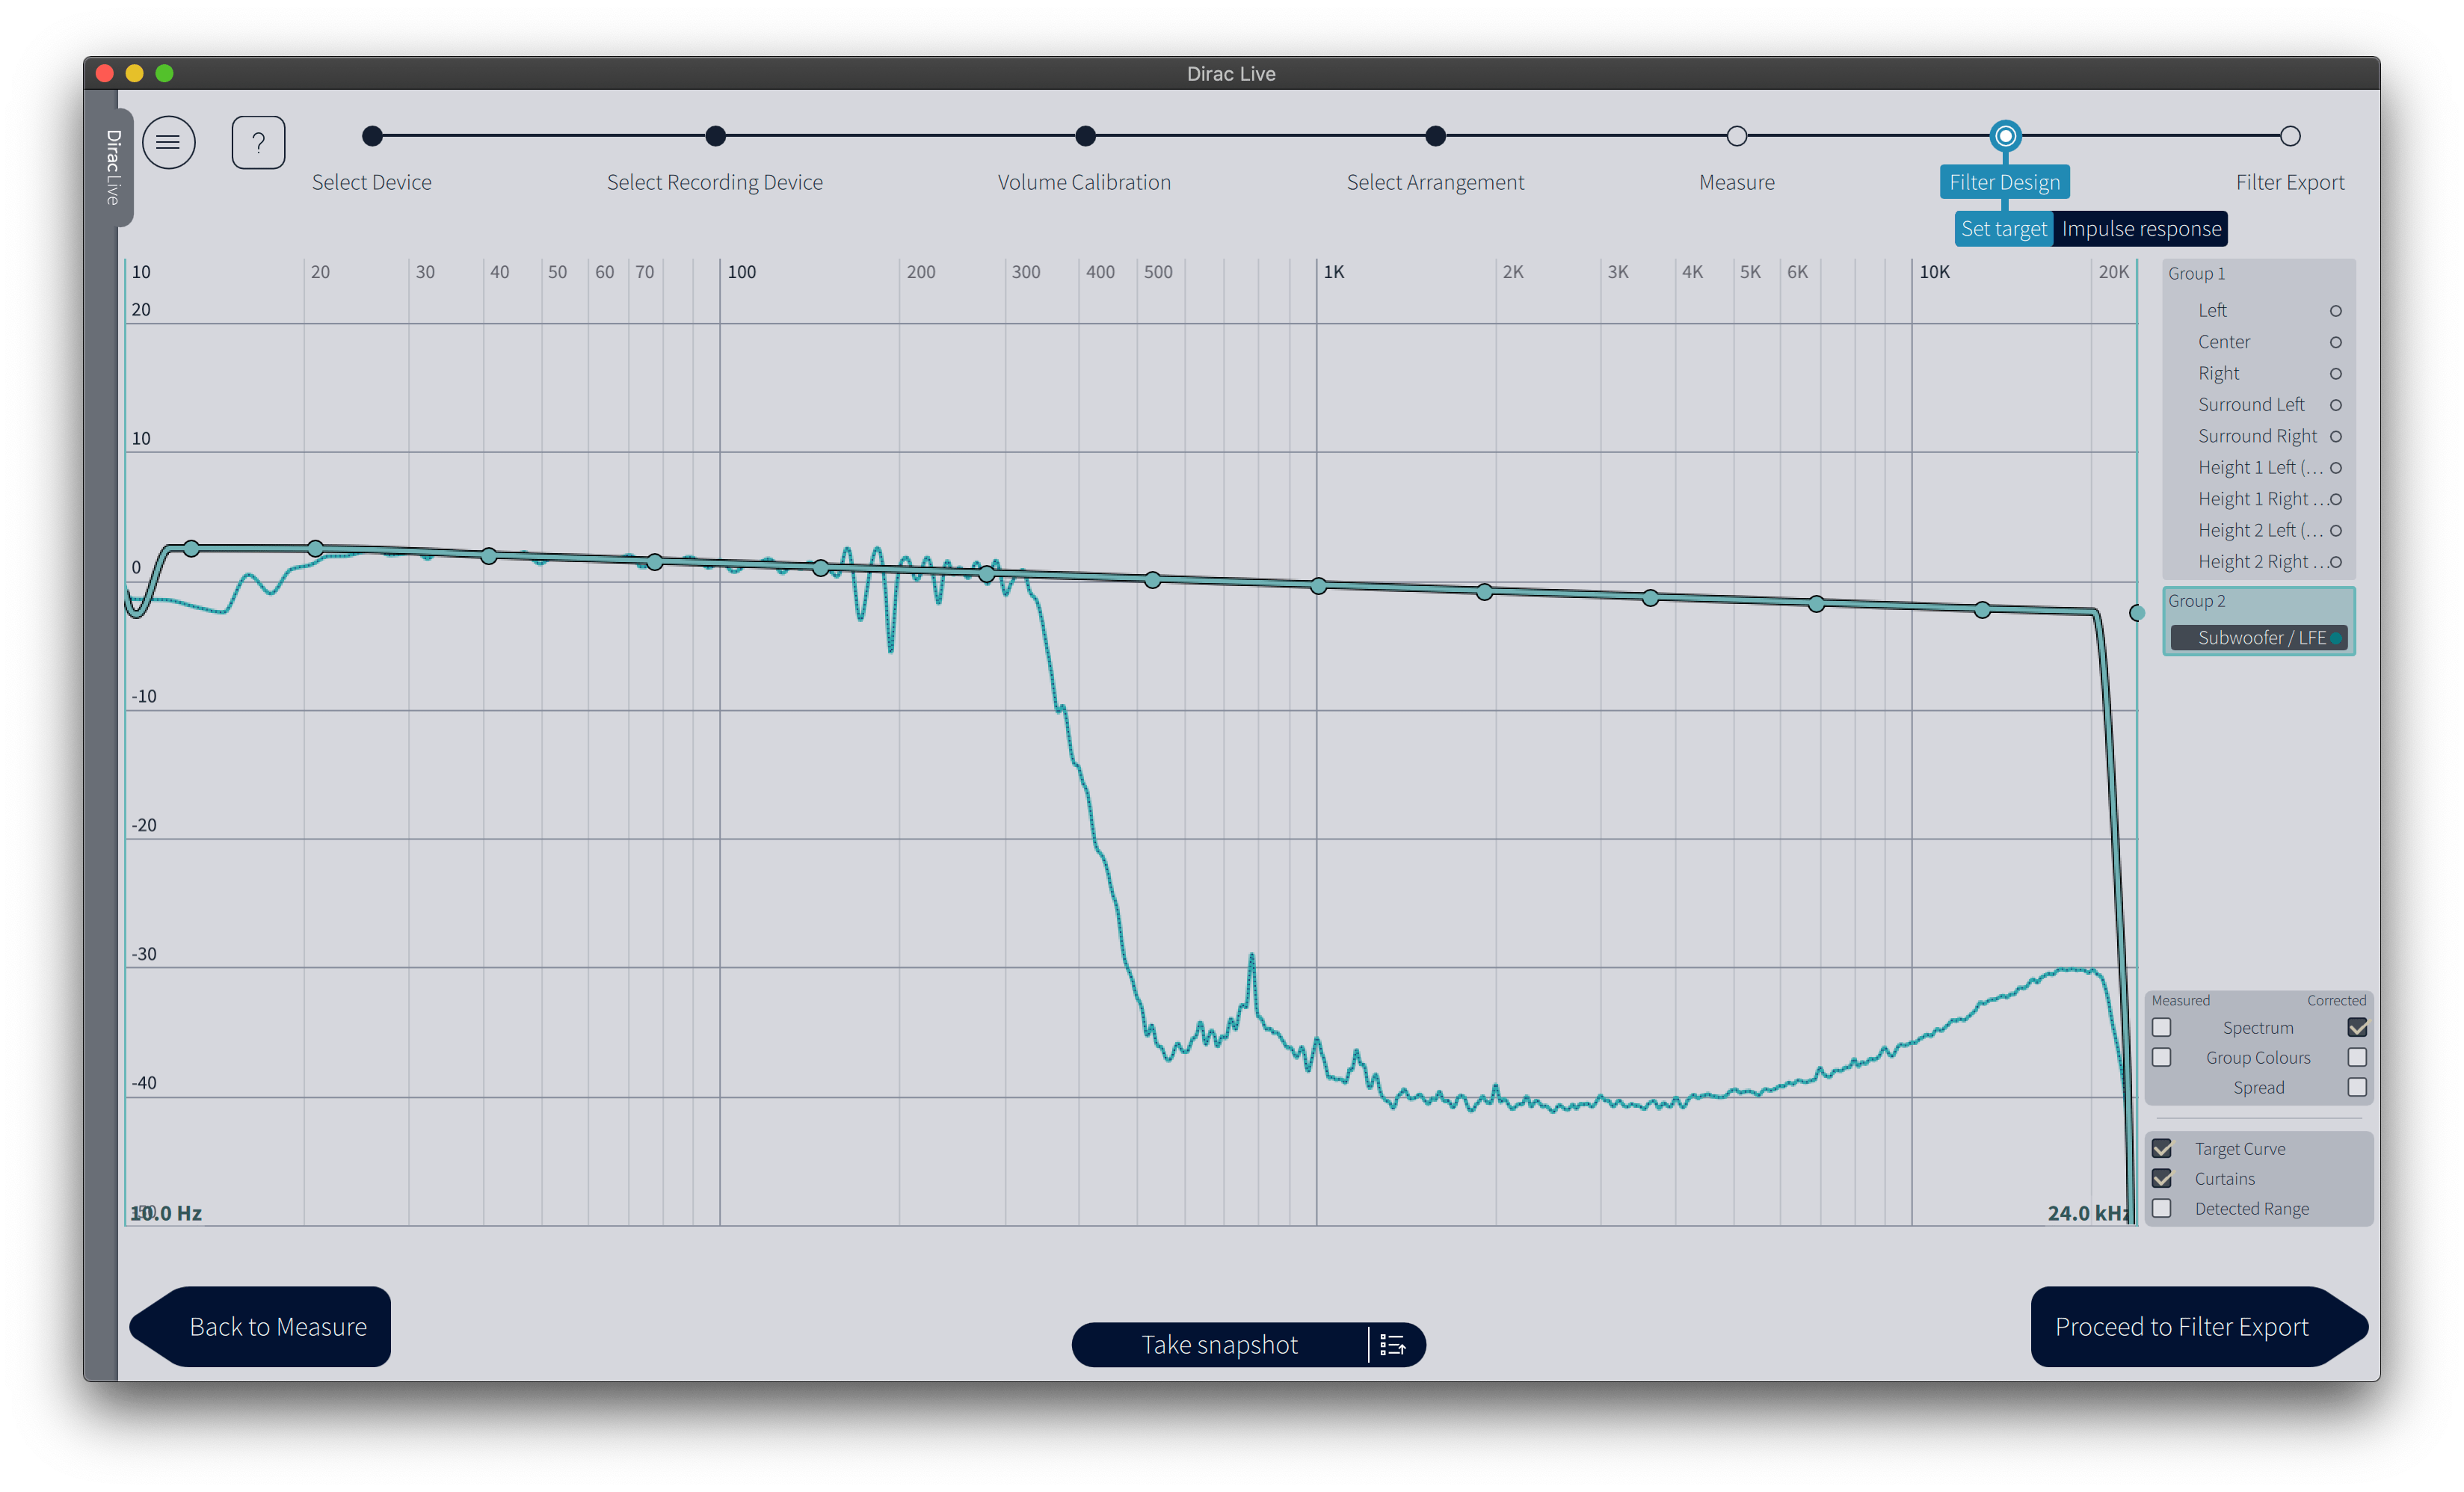Enable Measured Spectrum checkbox
Screen dimensions: 2464x1492
tap(2161, 1027)
